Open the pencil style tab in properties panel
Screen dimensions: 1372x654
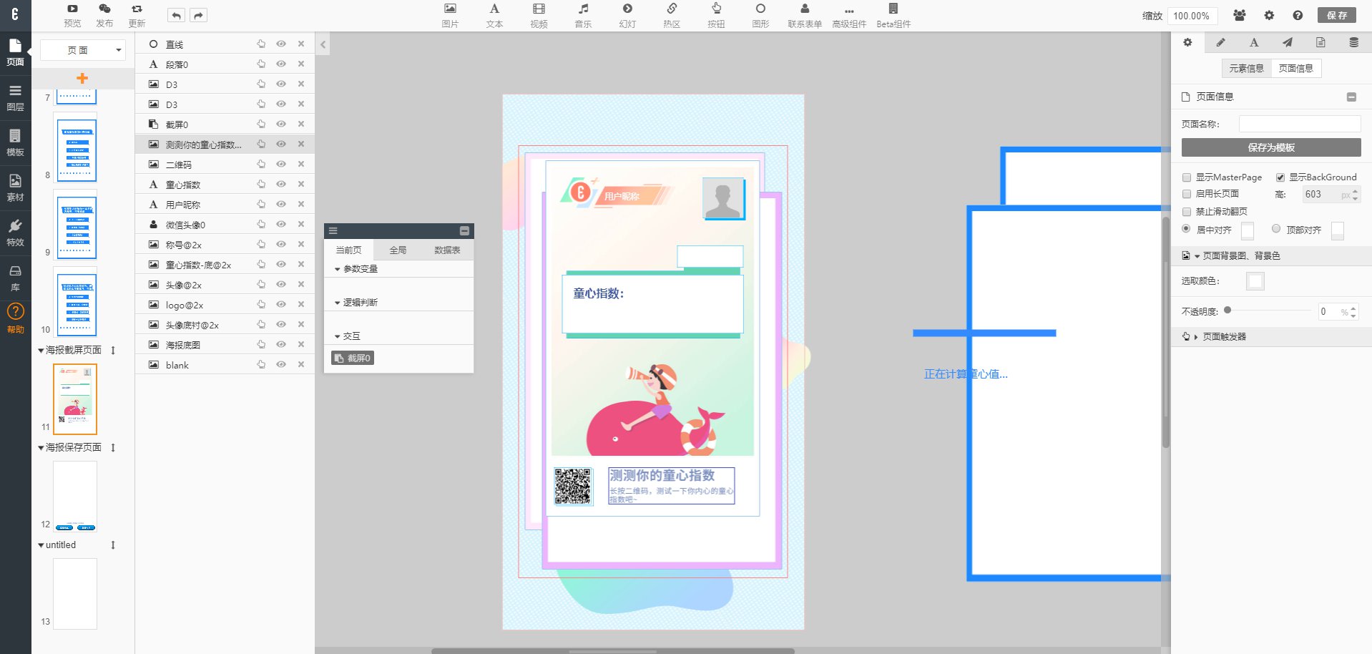point(1220,43)
